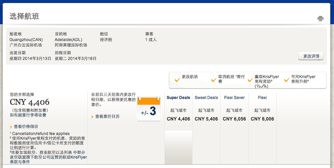Choose the Flexi fare column header
This screenshot has width=334, height=168.
point(262,98)
